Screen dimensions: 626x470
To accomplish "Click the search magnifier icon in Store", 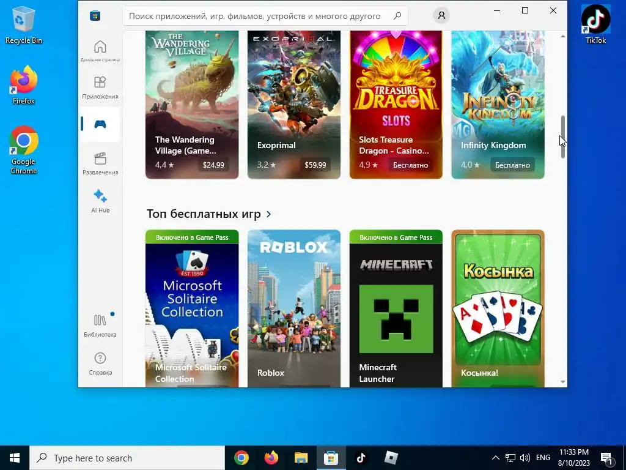I will coord(397,16).
